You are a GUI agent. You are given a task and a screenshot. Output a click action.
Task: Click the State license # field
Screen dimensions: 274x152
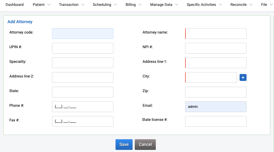point(216,121)
